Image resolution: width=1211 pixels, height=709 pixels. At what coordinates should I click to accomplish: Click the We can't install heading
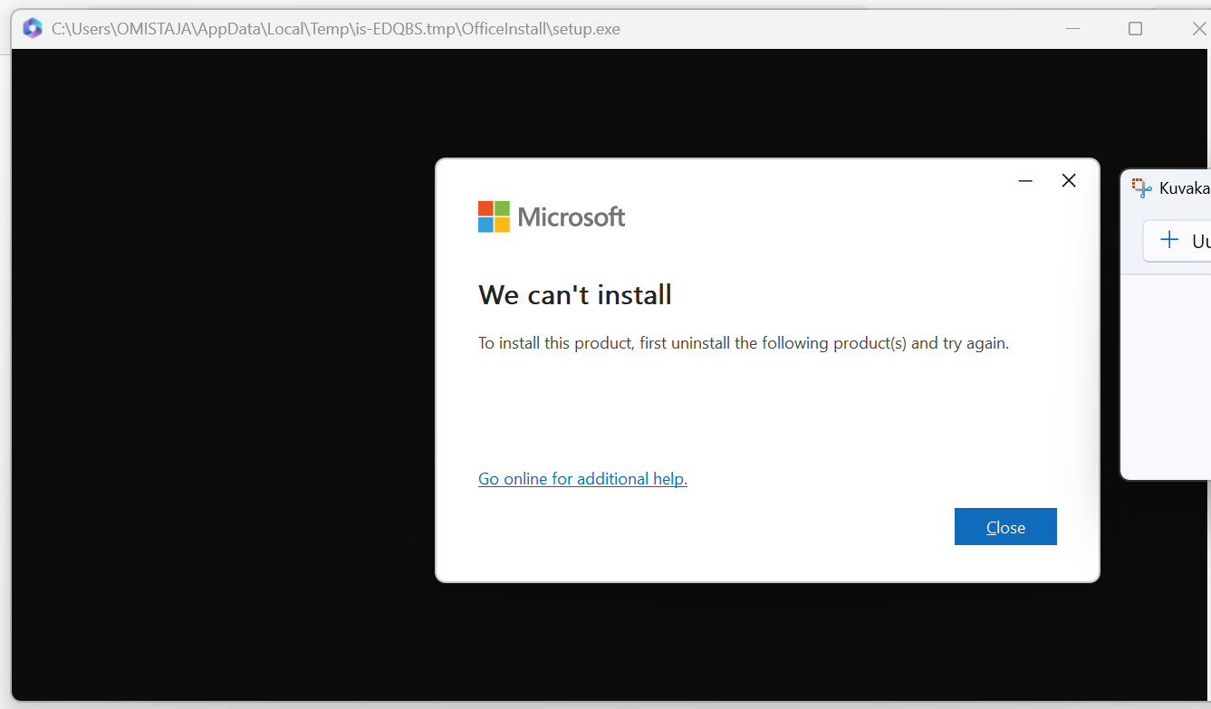(575, 294)
